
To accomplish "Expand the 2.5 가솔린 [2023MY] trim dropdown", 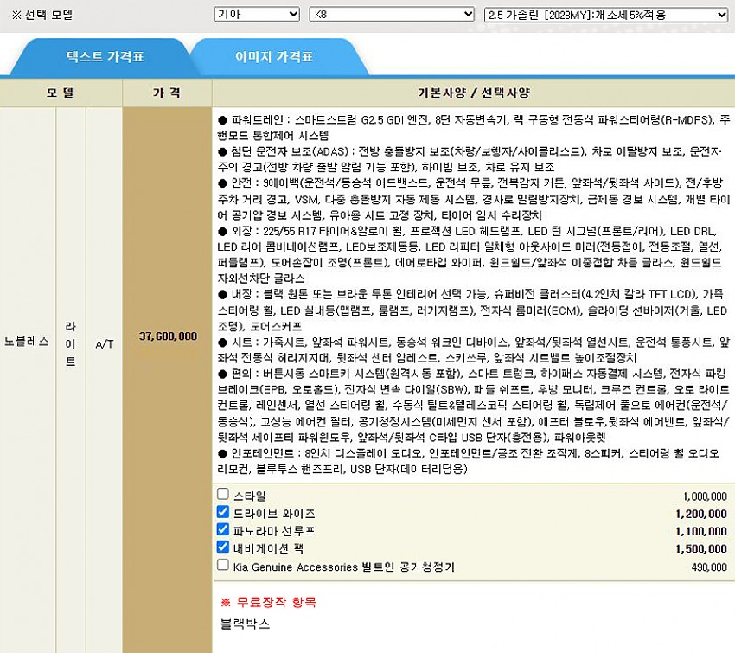I will 607,15.
